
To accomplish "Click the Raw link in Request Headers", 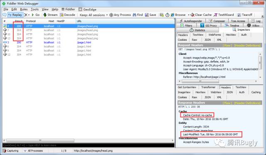I will 227,45.
